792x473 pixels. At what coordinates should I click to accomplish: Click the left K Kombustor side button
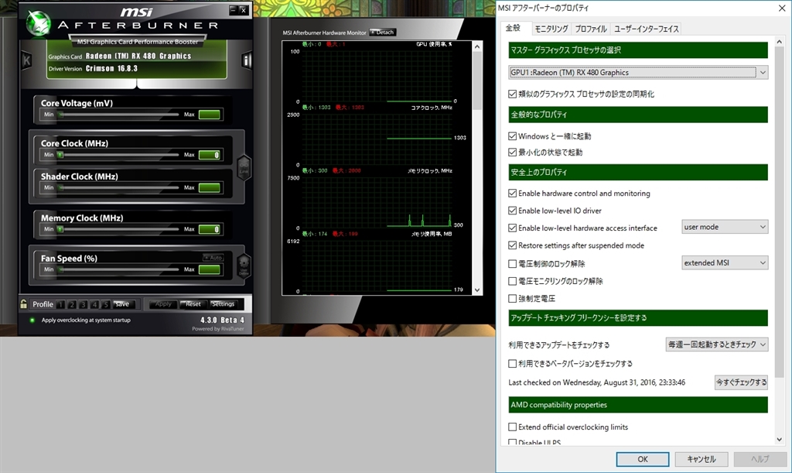(x=27, y=60)
